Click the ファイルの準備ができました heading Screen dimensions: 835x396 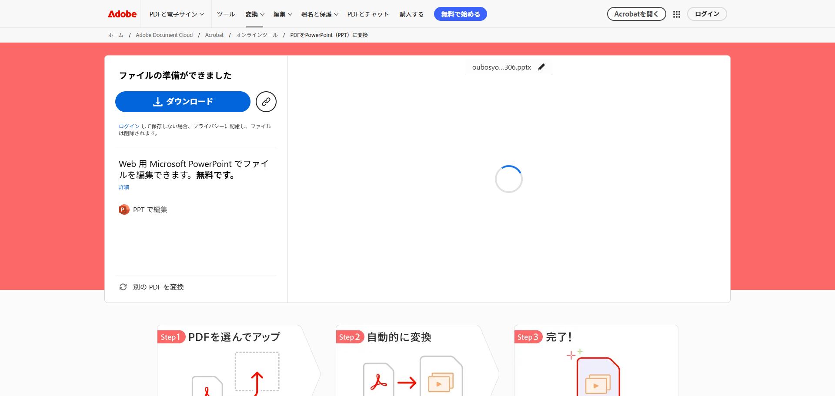click(175, 76)
